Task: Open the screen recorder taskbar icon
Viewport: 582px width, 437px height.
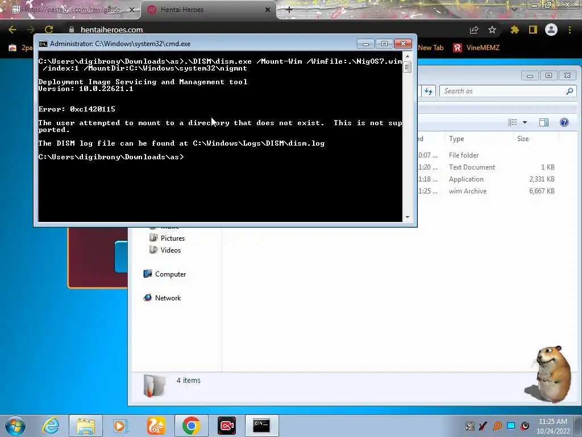Action: (226, 426)
